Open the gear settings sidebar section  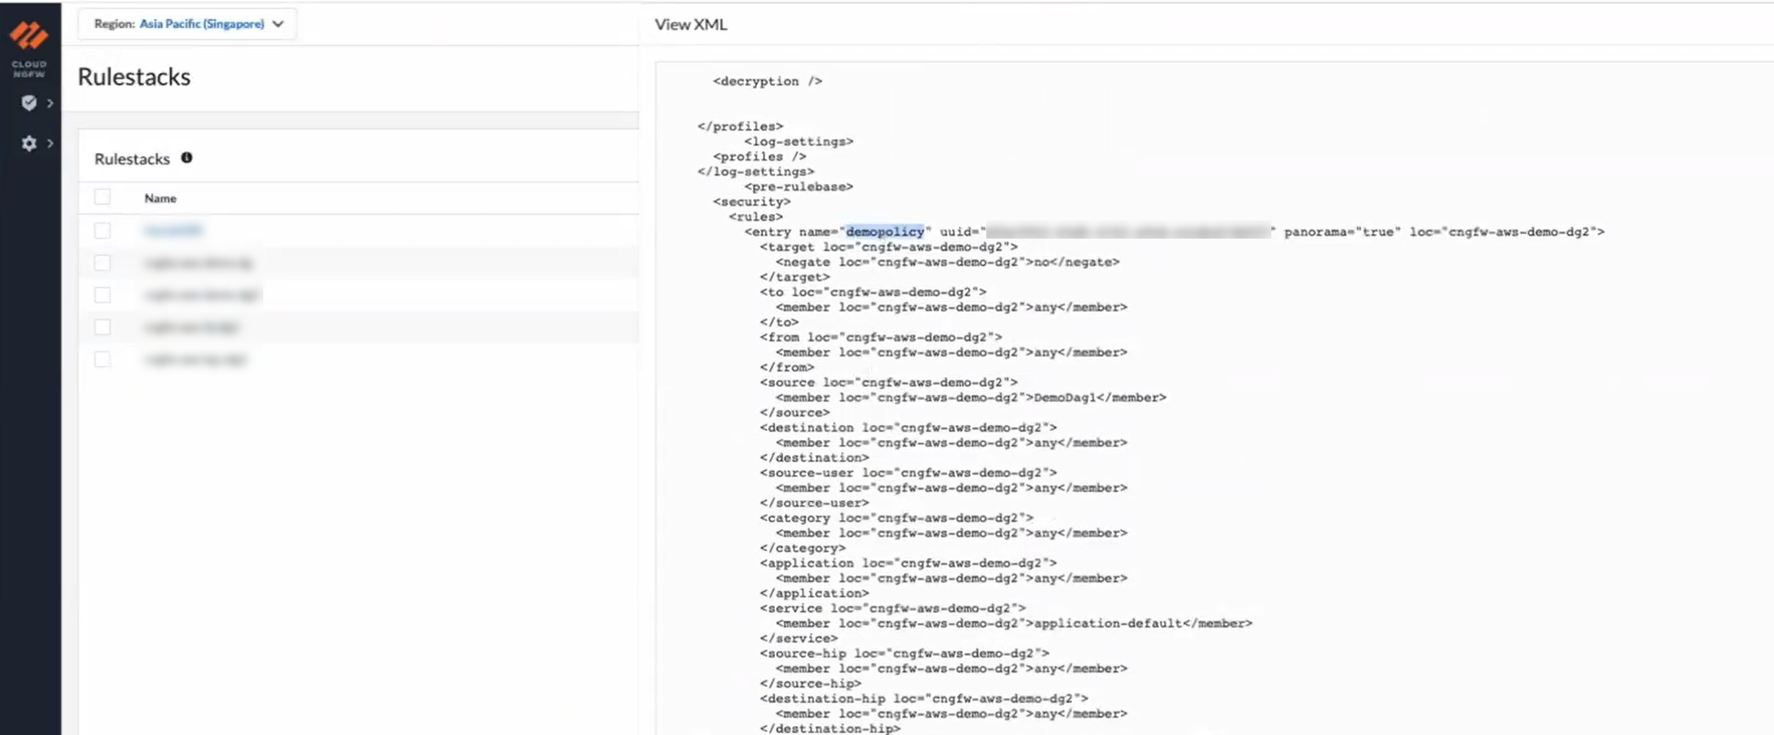29,143
